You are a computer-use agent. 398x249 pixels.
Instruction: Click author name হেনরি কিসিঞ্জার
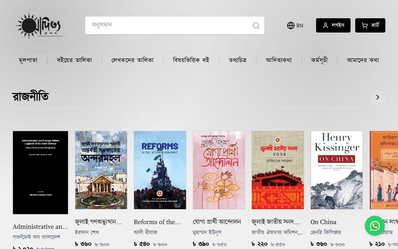coord(326,232)
